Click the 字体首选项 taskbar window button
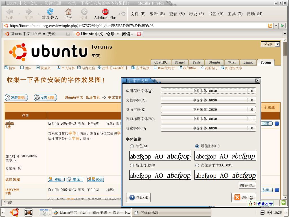This screenshot has width=289, height=217. [172, 212]
